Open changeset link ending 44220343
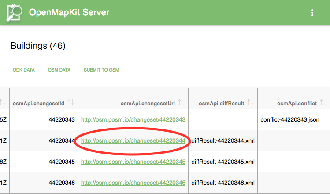Image resolution: width=330 pixels, height=194 pixels. click(x=133, y=119)
